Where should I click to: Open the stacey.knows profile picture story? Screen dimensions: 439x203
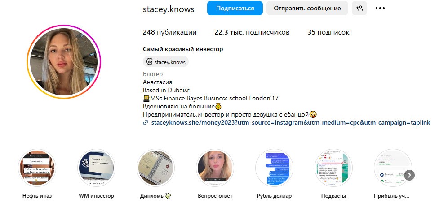(64, 62)
